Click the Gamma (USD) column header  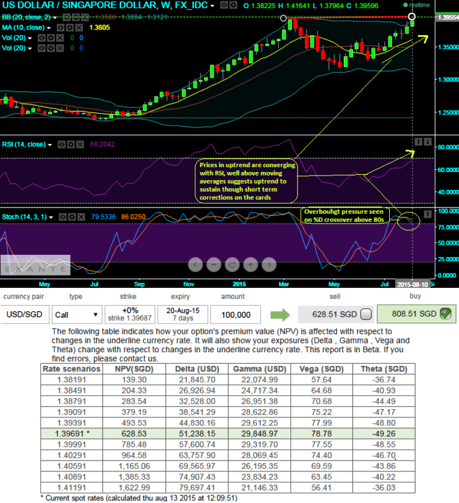click(260, 369)
